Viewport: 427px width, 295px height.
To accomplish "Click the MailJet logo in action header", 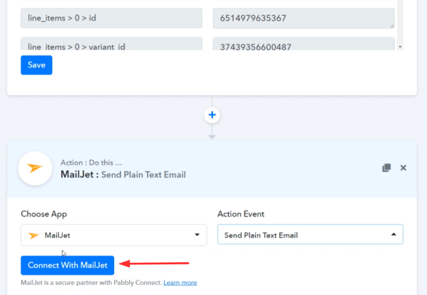I will [x=35, y=168].
